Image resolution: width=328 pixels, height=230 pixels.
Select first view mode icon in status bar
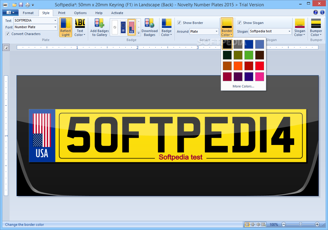click(x=247, y=225)
